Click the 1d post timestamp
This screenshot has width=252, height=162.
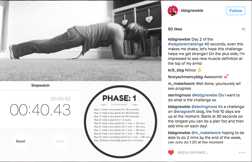(x=243, y=29)
